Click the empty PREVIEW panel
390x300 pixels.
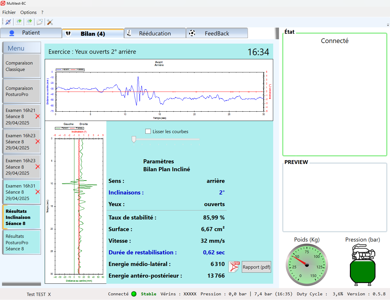pos(335,198)
